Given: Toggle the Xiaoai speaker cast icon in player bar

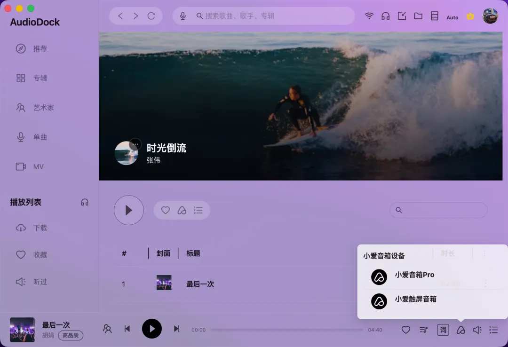Looking at the screenshot, I should pos(460,330).
